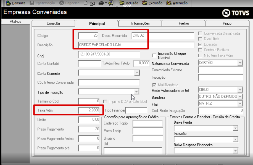Open the Prazo tab
Image resolution: width=253 pixels, height=165 pixels.
click(227, 23)
